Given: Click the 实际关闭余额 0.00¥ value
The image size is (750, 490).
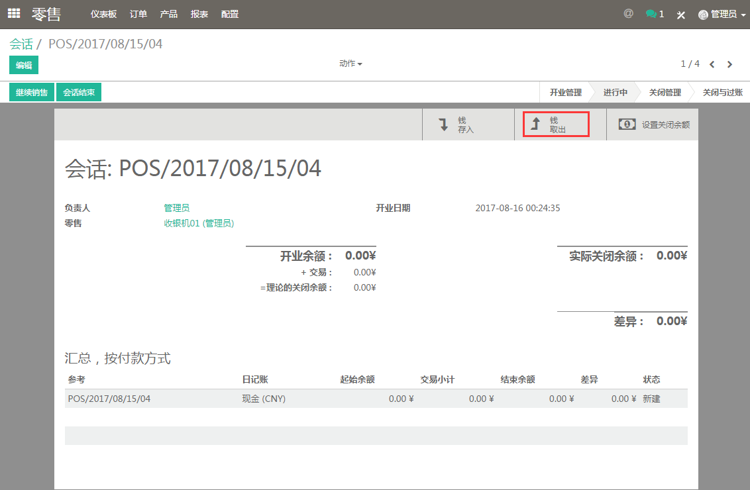Looking at the screenshot, I should 672,256.
